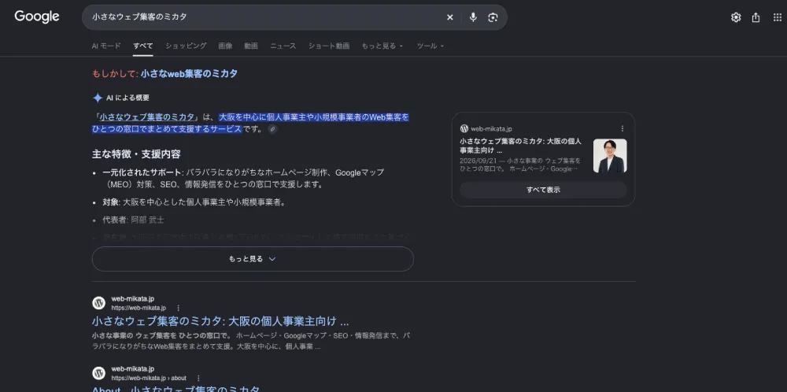The image size is (787, 392).
Task: Click https://web-mikata.jp URL of first result
Action: pyautogui.click(x=139, y=308)
